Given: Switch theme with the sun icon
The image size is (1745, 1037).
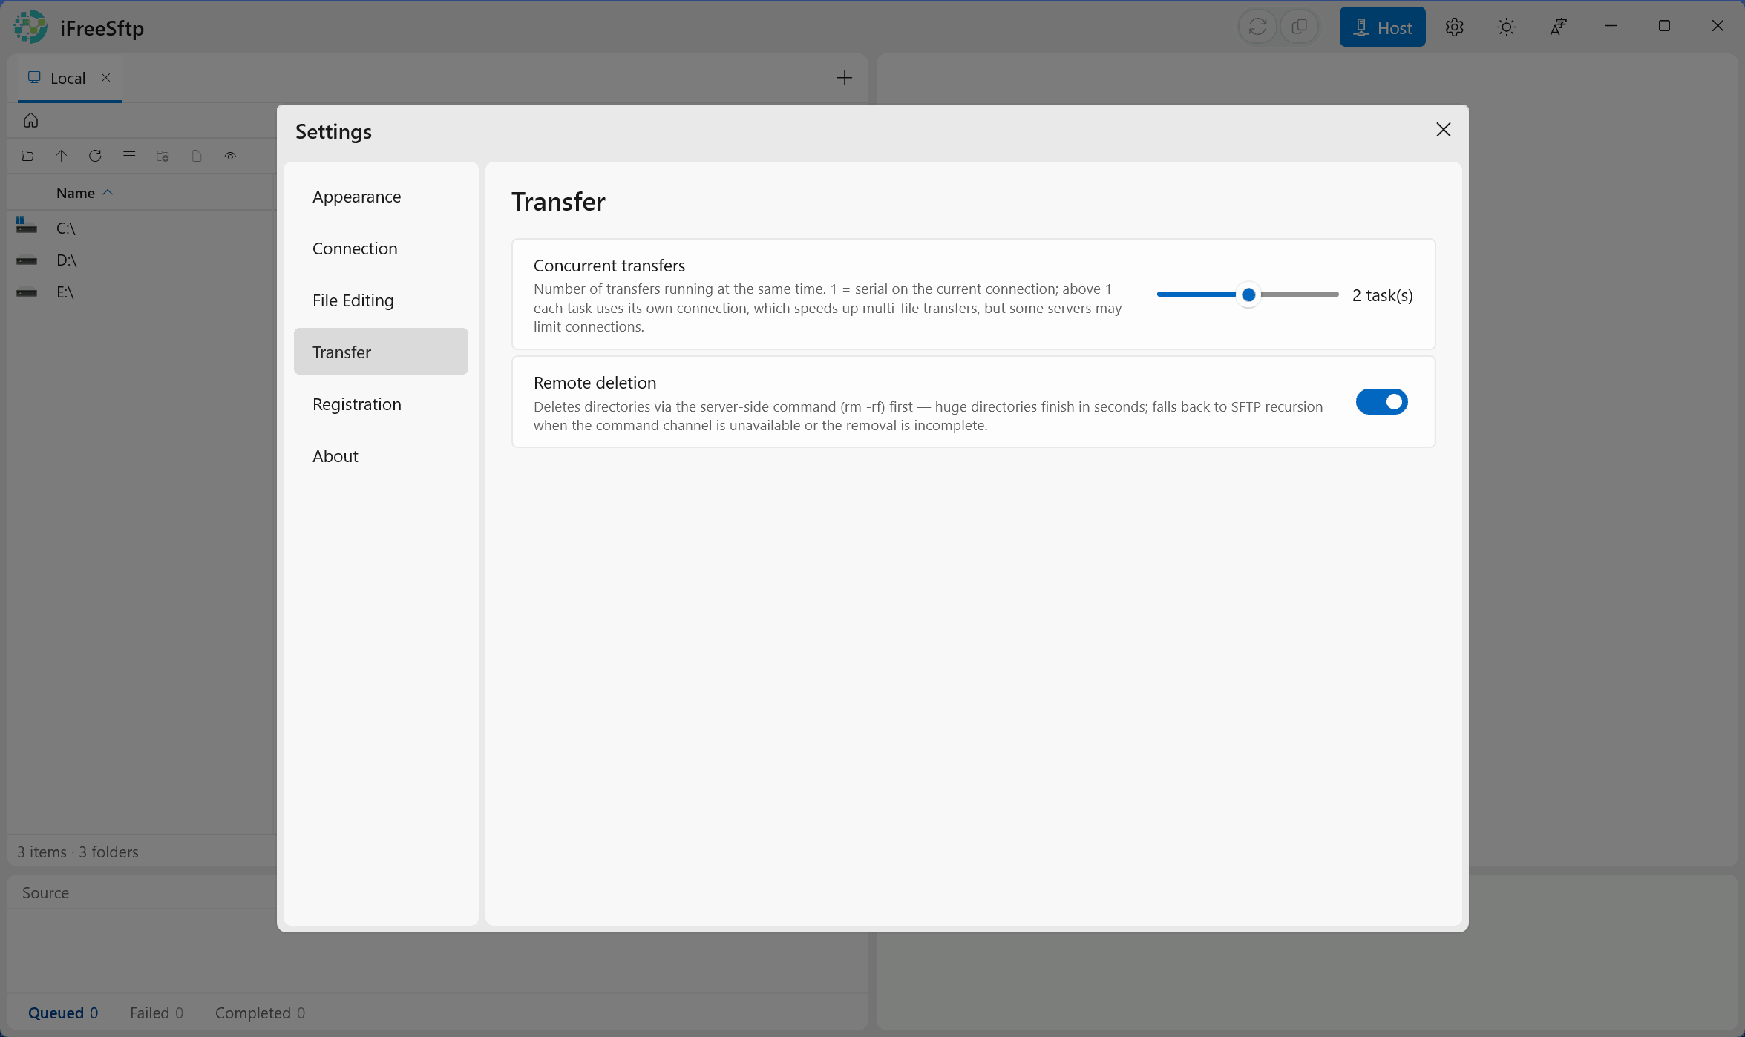Looking at the screenshot, I should 1506,27.
